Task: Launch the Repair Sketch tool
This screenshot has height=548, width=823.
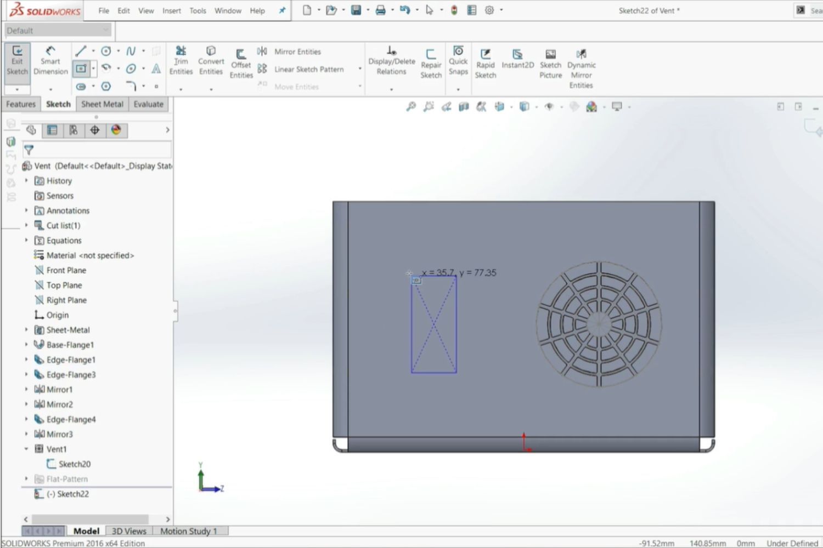Action: (431, 61)
